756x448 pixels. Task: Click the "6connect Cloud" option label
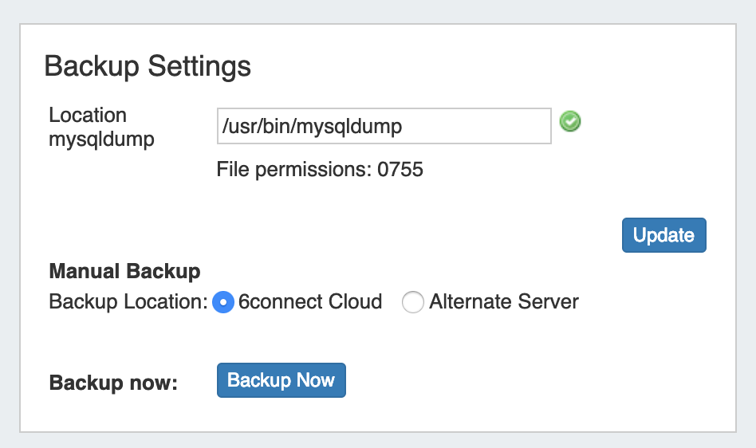[310, 302]
